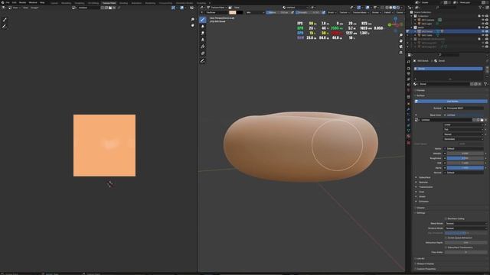
Task: Click the primary brush color swatch
Action: pyautogui.click(x=232, y=12)
